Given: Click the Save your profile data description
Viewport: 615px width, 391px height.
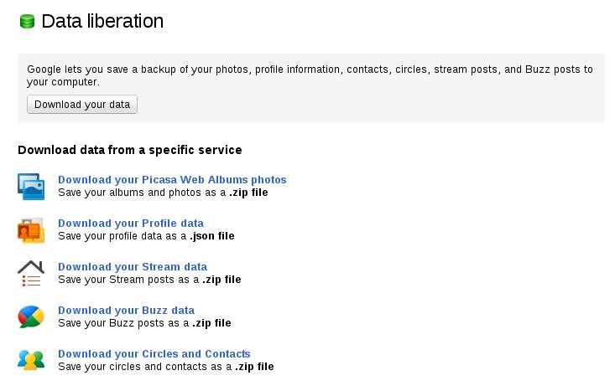Looking at the screenshot, I should [x=146, y=236].
